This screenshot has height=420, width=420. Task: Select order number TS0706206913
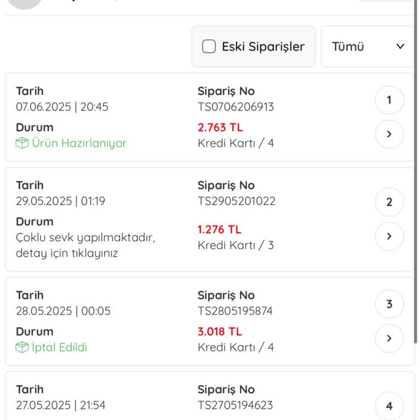coord(236,107)
